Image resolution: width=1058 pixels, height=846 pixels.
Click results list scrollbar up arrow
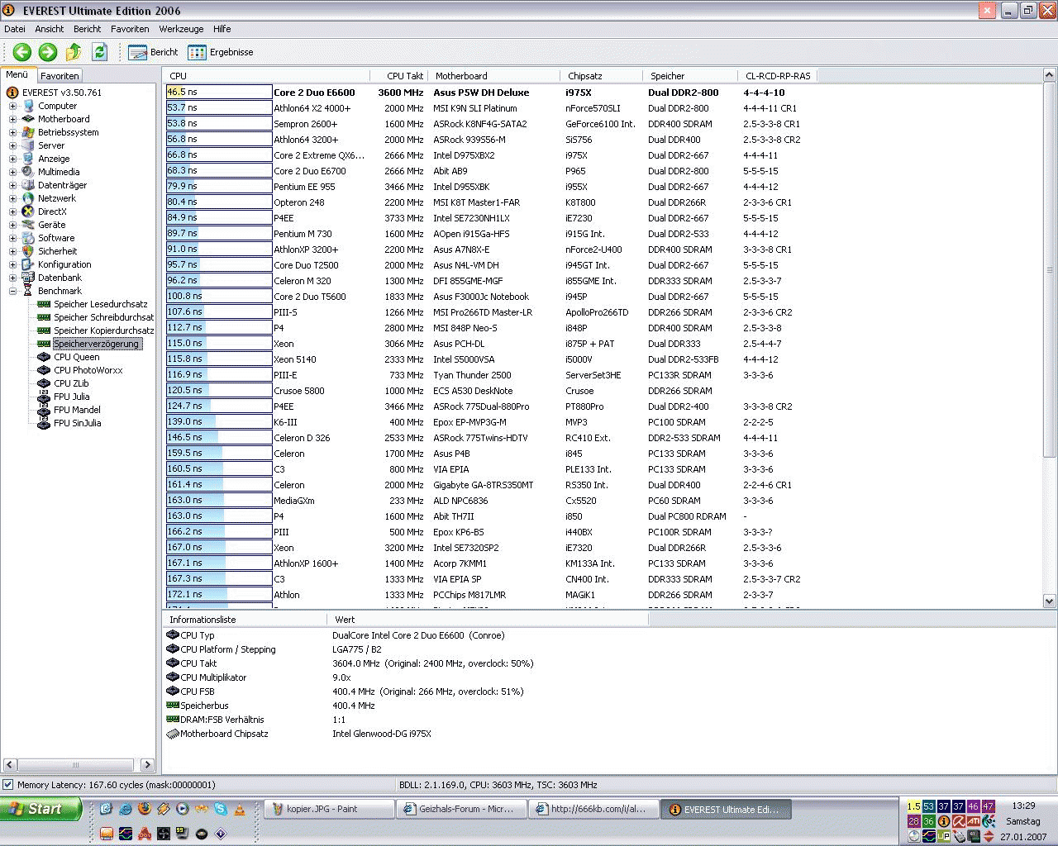(x=1050, y=75)
